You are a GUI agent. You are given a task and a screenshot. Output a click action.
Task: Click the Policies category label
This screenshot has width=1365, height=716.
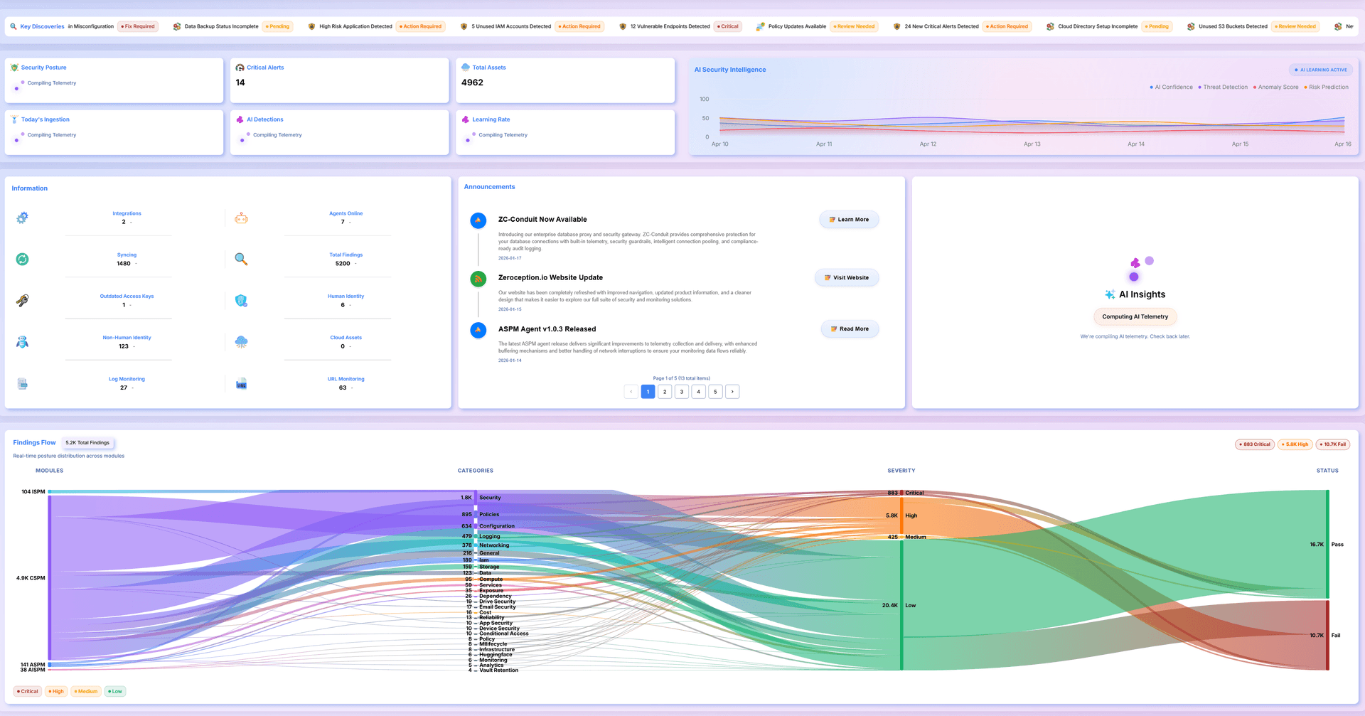[489, 515]
